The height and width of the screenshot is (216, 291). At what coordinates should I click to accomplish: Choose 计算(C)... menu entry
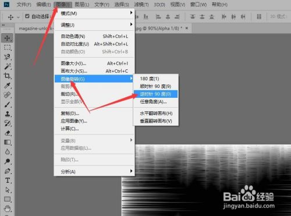94,129
